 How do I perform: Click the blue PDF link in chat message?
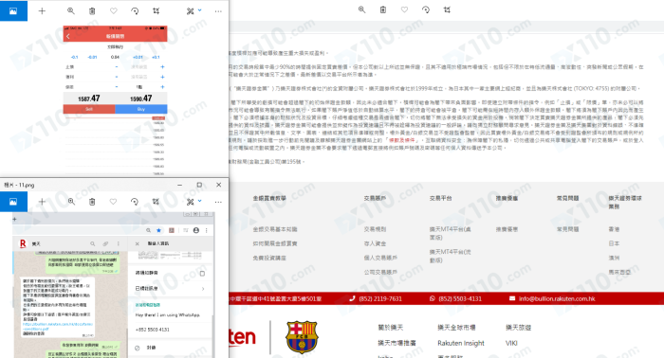click(x=57, y=327)
